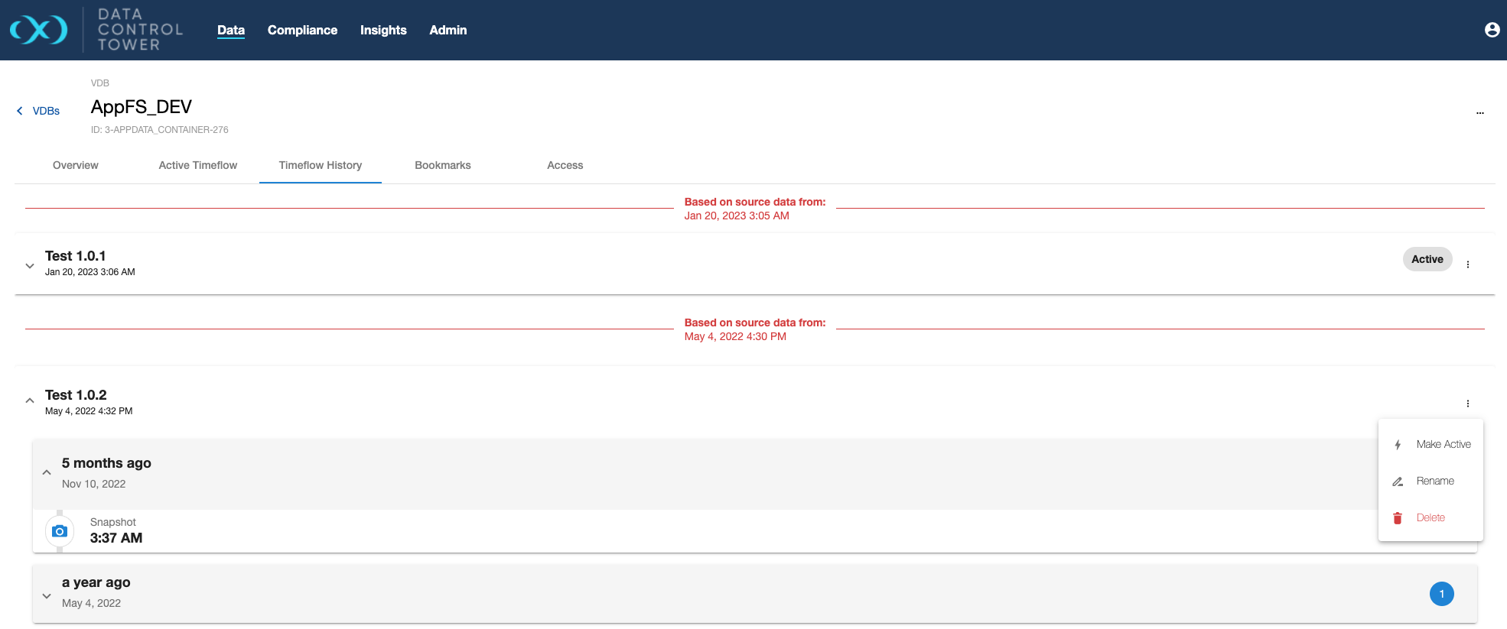Collapse the Test 1.0.2 timeflow
The image size is (1507, 629).
(x=30, y=400)
